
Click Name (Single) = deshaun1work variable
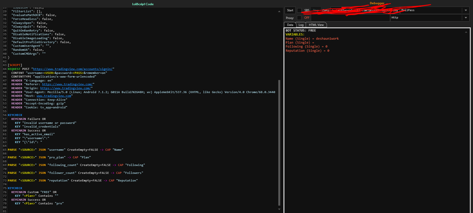coord(312,39)
